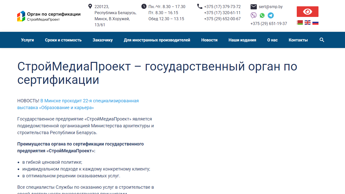
Task: Open Наши издания menu item
Action: click(x=242, y=40)
